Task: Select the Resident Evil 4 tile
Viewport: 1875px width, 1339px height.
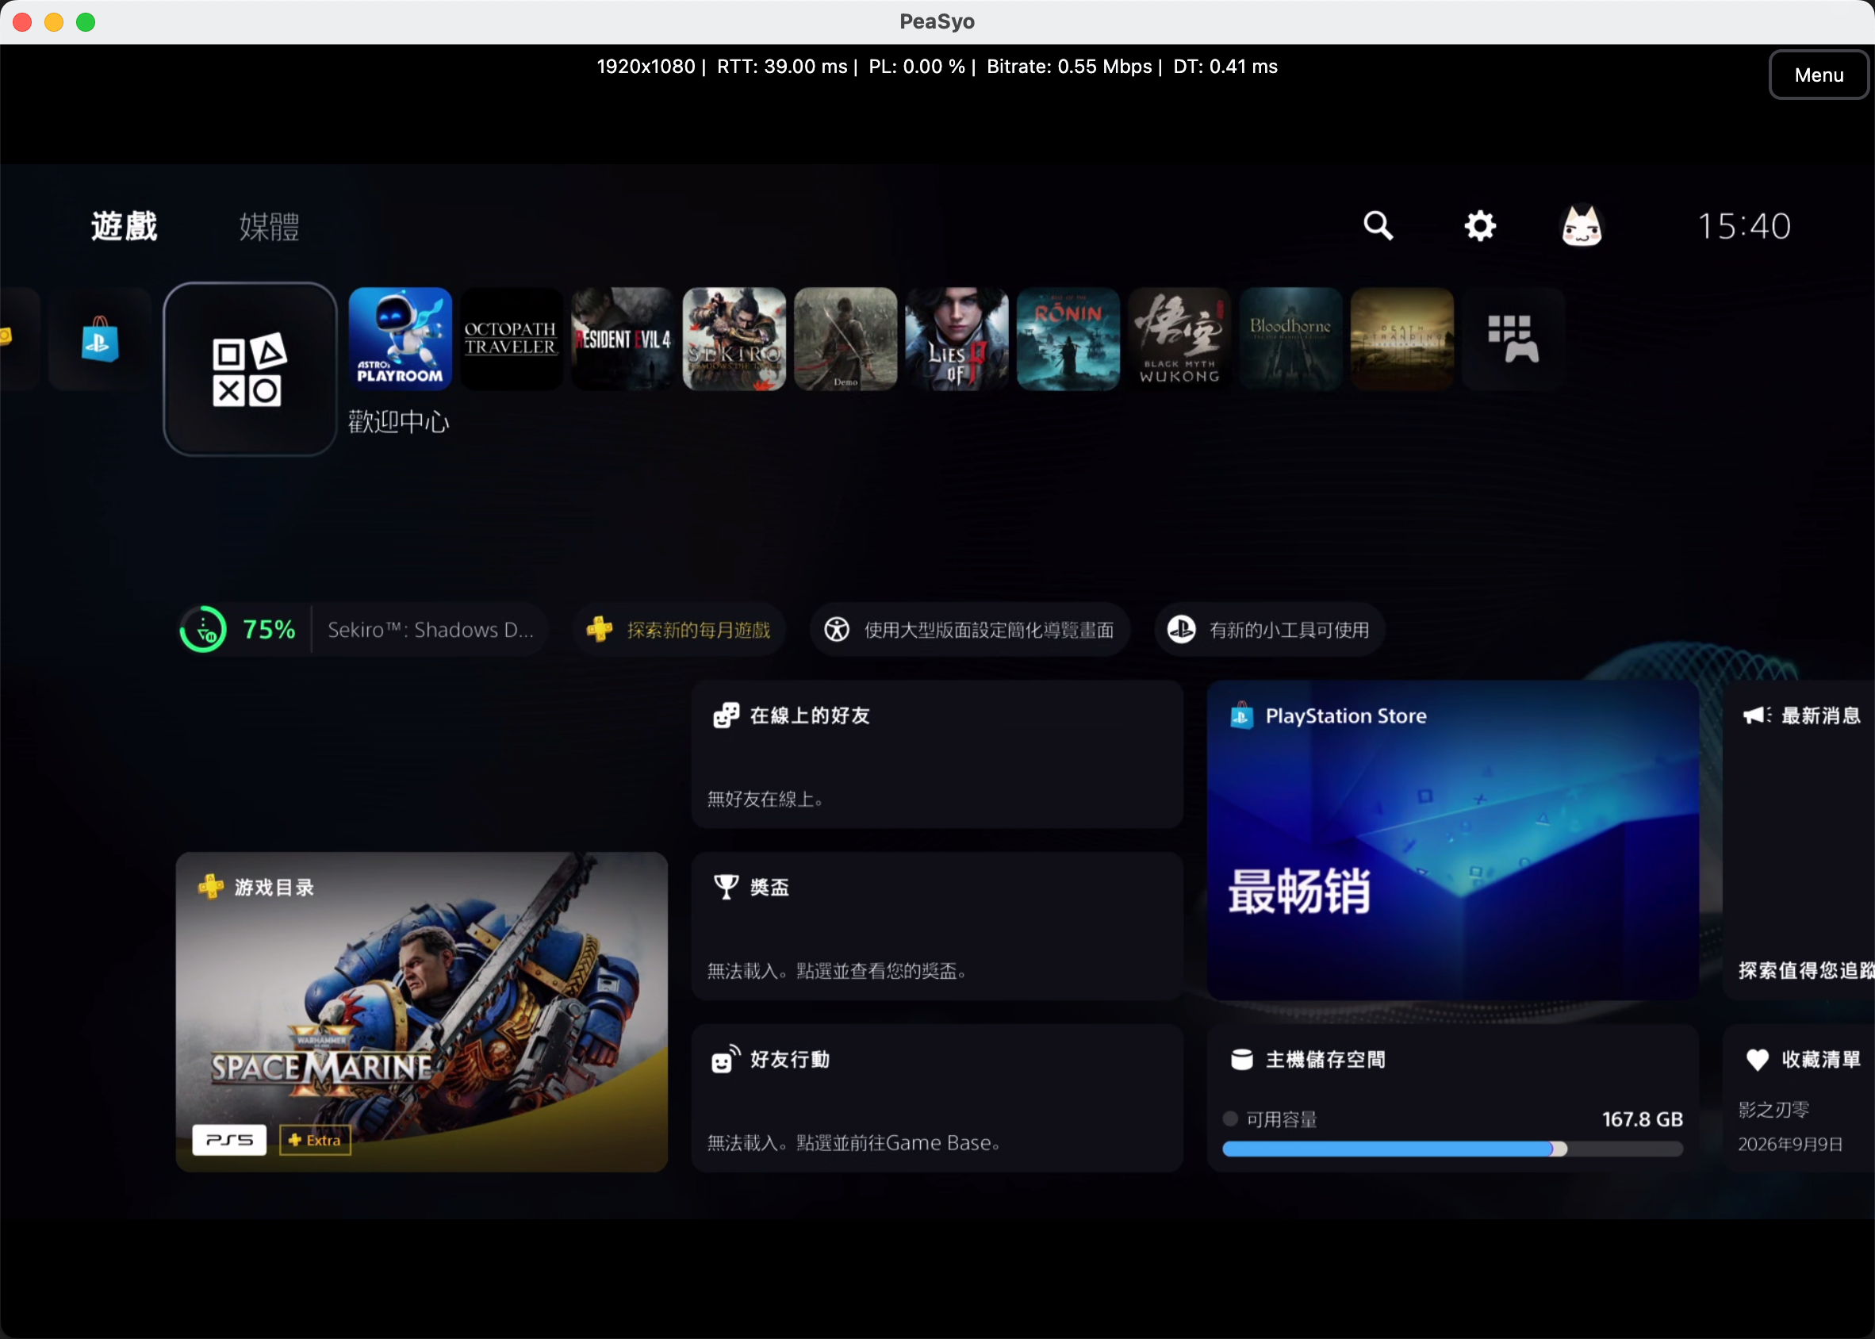Action: point(623,339)
